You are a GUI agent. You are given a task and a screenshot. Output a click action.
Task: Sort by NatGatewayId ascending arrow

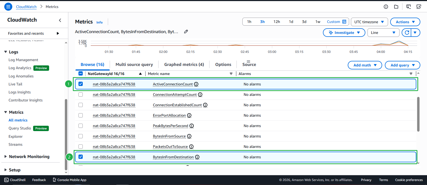point(140,74)
